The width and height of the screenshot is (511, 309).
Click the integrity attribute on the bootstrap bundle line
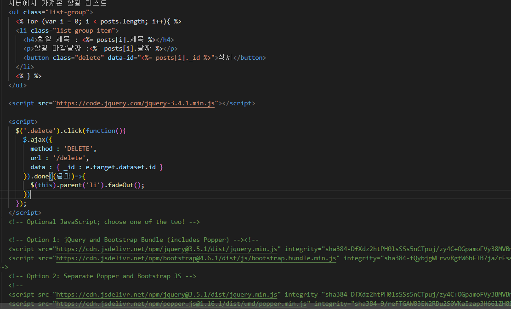(427, 258)
